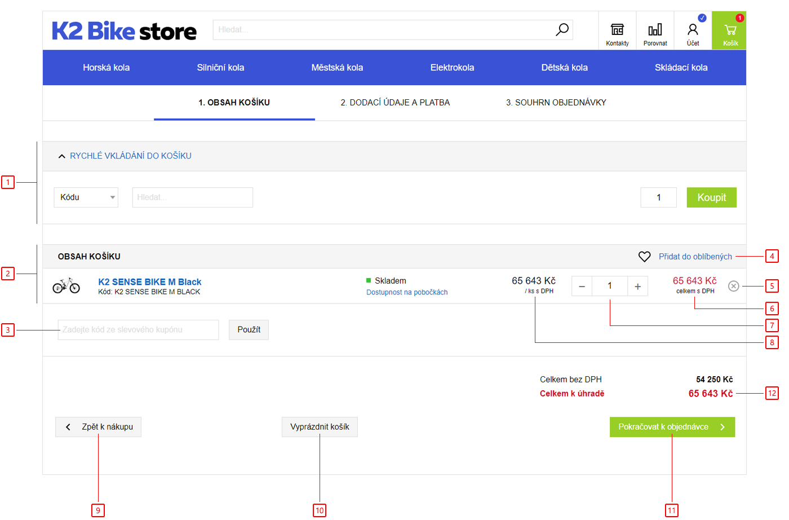Viewport: 789px width, 520px height.
Task: Click the K2 Bike store logo
Action: click(x=124, y=31)
